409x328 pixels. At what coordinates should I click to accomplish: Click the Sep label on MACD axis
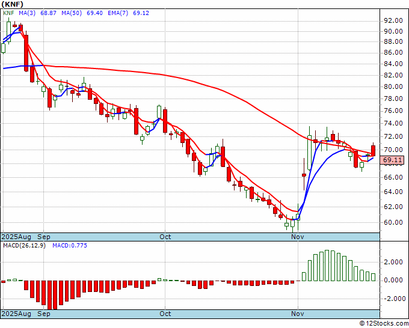(44, 314)
